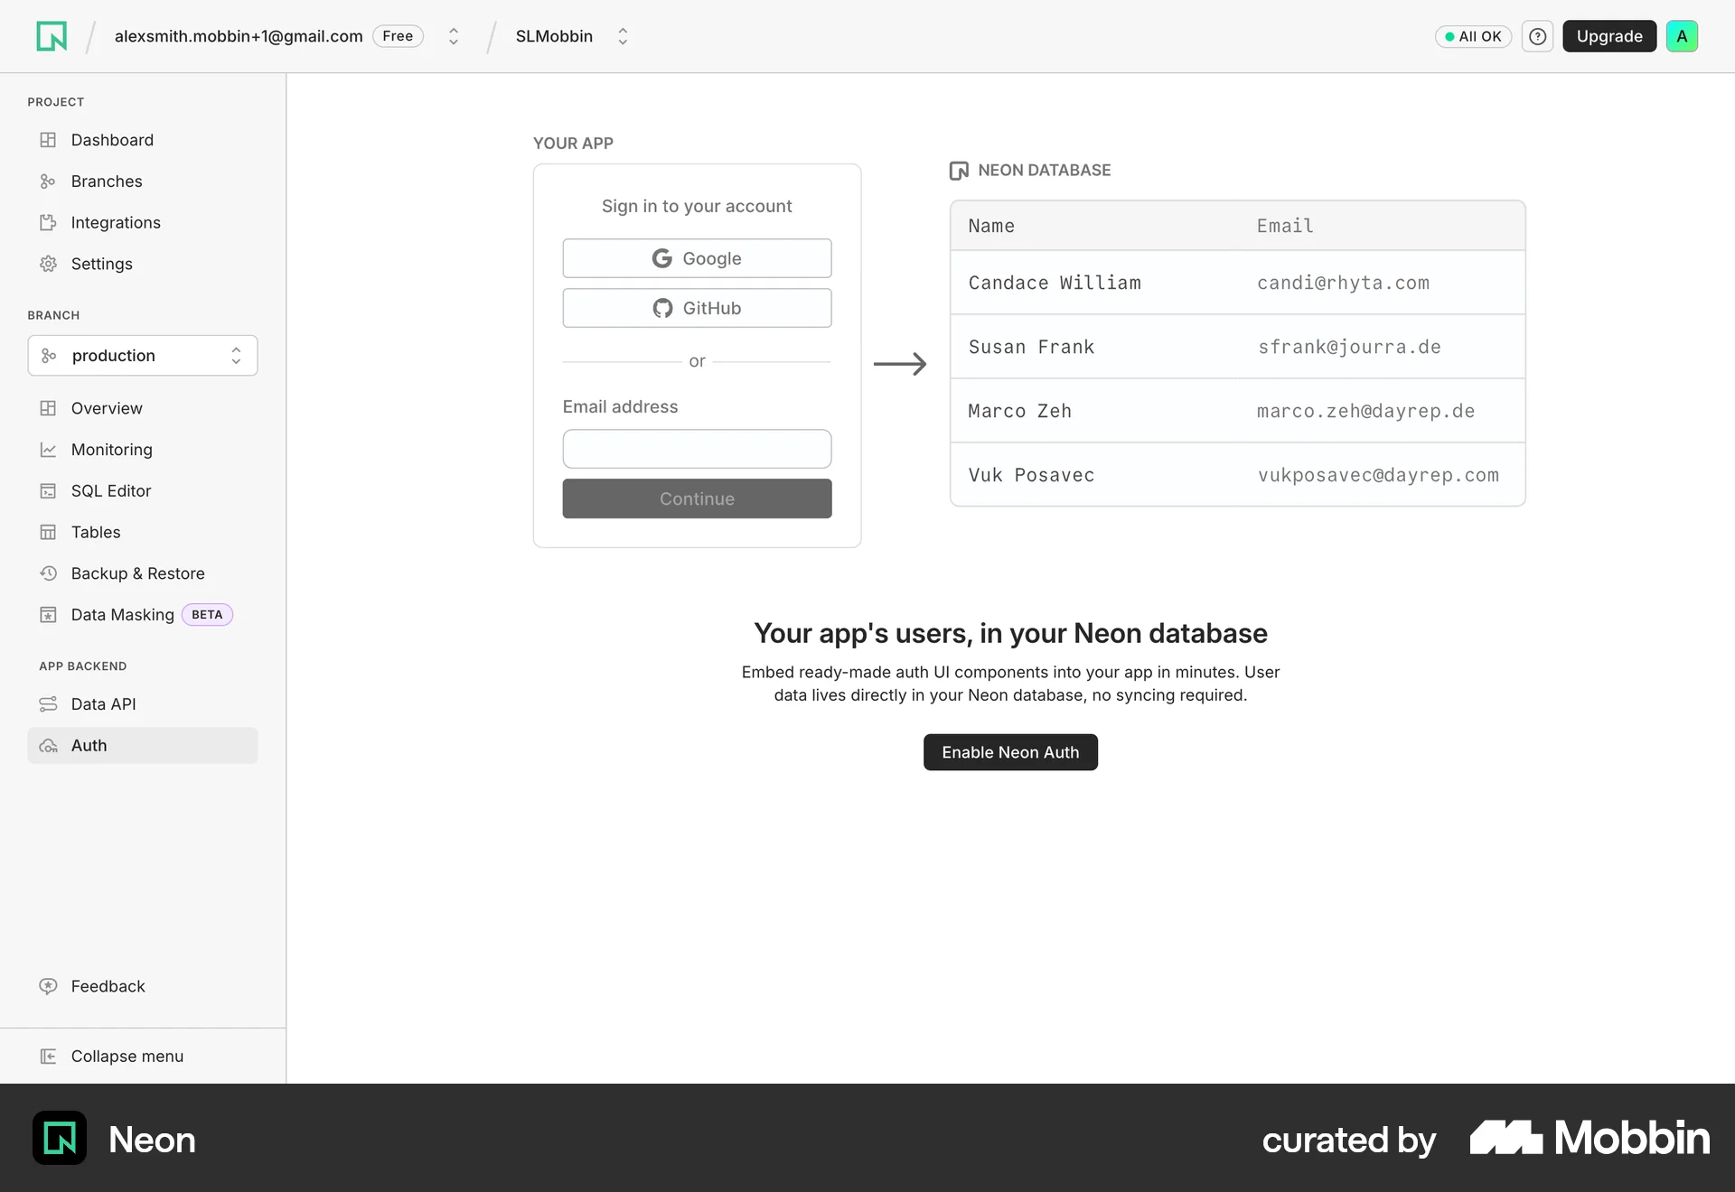Go to Tables view
This screenshot has width=1735, height=1192.
(143, 533)
